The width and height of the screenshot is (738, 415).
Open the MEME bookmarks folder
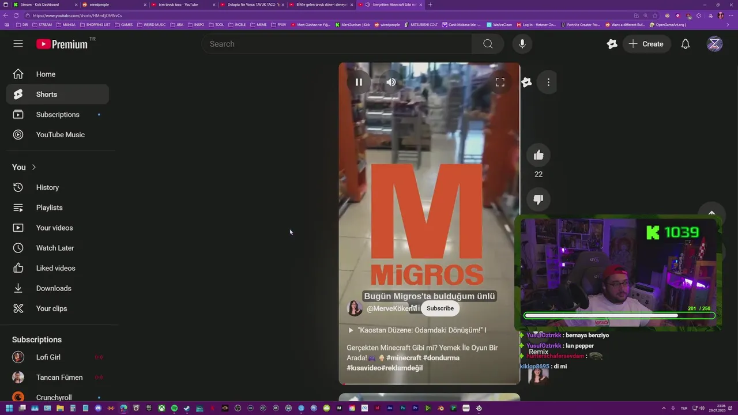point(258,25)
